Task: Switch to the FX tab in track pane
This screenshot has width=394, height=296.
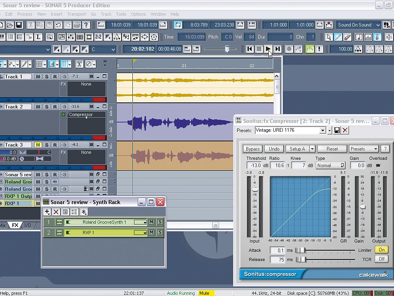Action: coord(15,225)
